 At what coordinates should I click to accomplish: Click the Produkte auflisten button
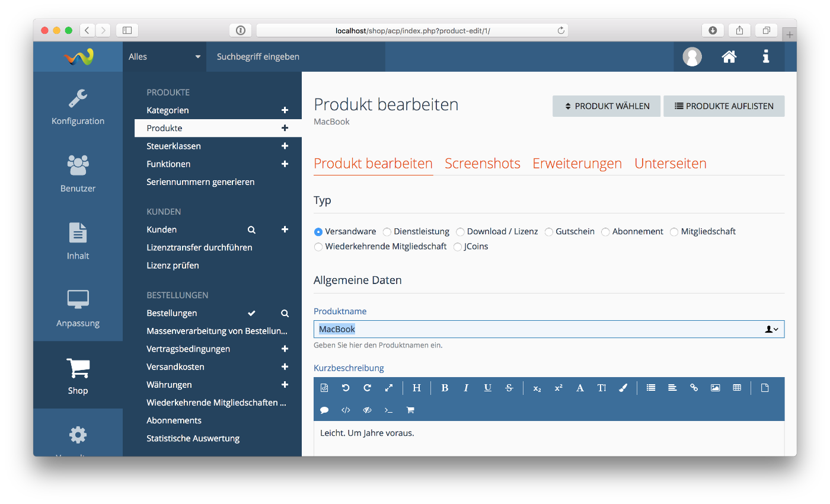tap(724, 106)
